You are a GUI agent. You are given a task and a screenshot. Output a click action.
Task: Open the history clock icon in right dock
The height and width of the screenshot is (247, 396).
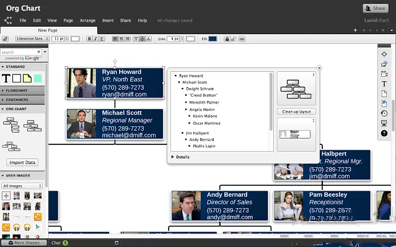coord(384,113)
